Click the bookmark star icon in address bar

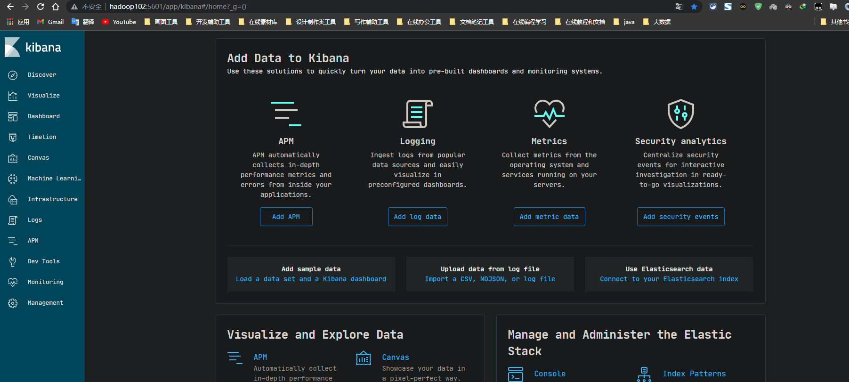point(694,7)
